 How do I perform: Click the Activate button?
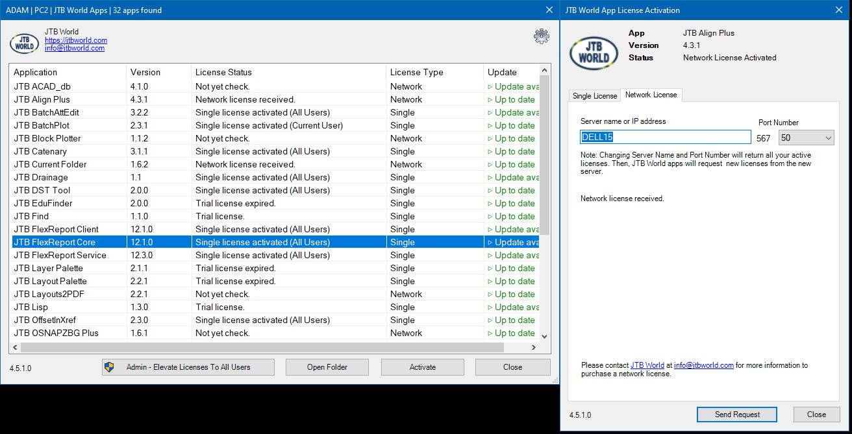point(423,367)
